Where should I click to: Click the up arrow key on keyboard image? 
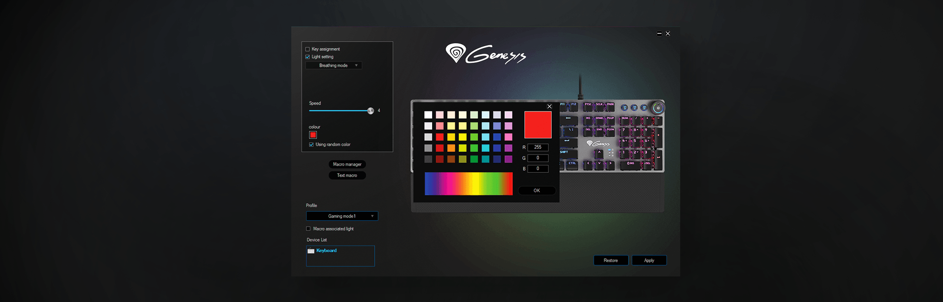pyautogui.click(x=599, y=154)
